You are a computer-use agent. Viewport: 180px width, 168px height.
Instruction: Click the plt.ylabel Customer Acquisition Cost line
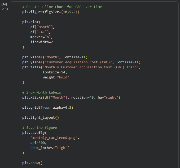coord(81,62)
